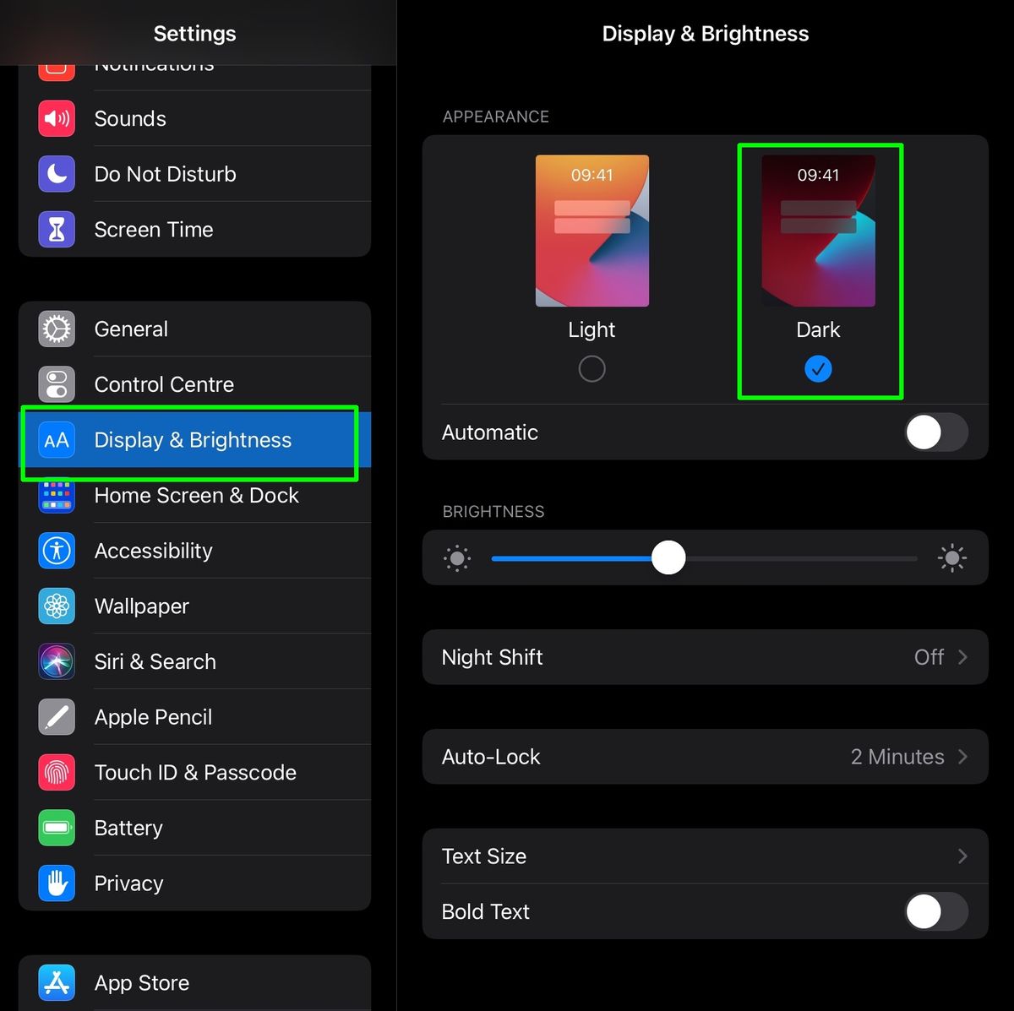Open Auto-Lock options showing 2 Minutes

click(706, 756)
